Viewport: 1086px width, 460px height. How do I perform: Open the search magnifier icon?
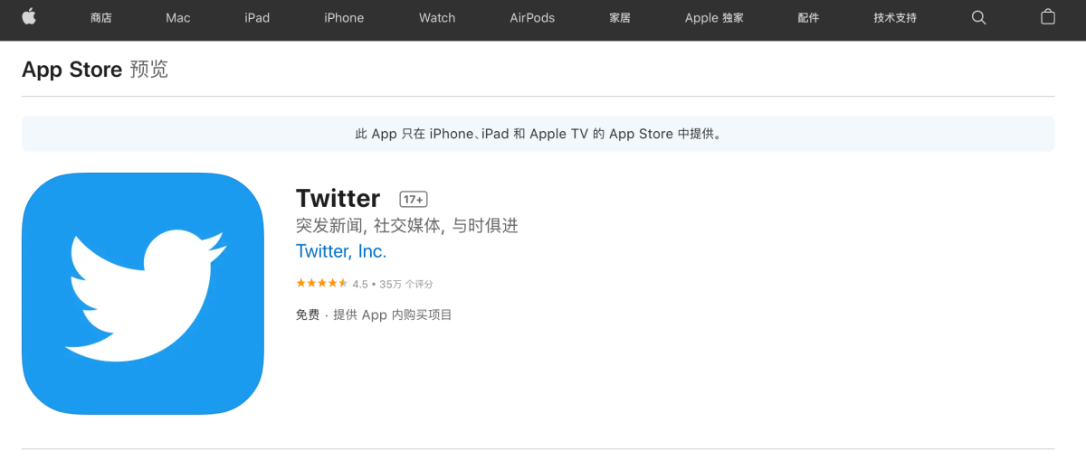coord(978,17)
